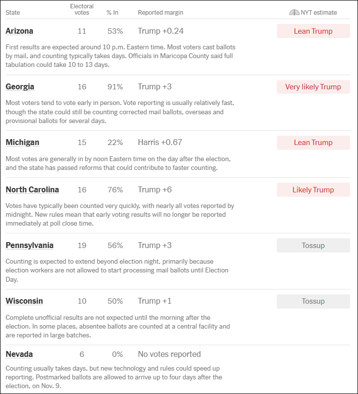This screenshot has width=358, height=394.
Task: Open the Wisconsin state link
Action: 24,301
